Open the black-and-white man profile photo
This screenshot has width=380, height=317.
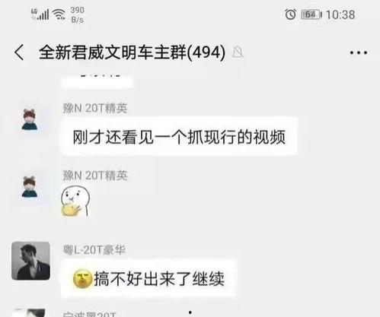(x=30, y=261)
